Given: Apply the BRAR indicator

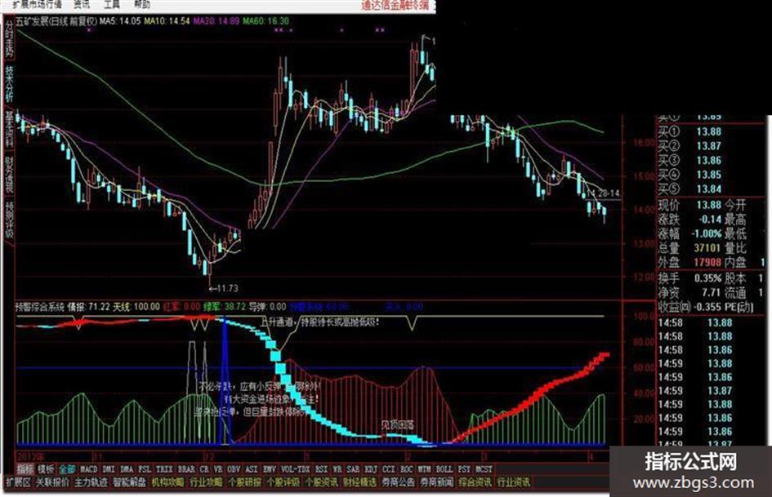Looking at the screenshot, I should tap(186, 469).
